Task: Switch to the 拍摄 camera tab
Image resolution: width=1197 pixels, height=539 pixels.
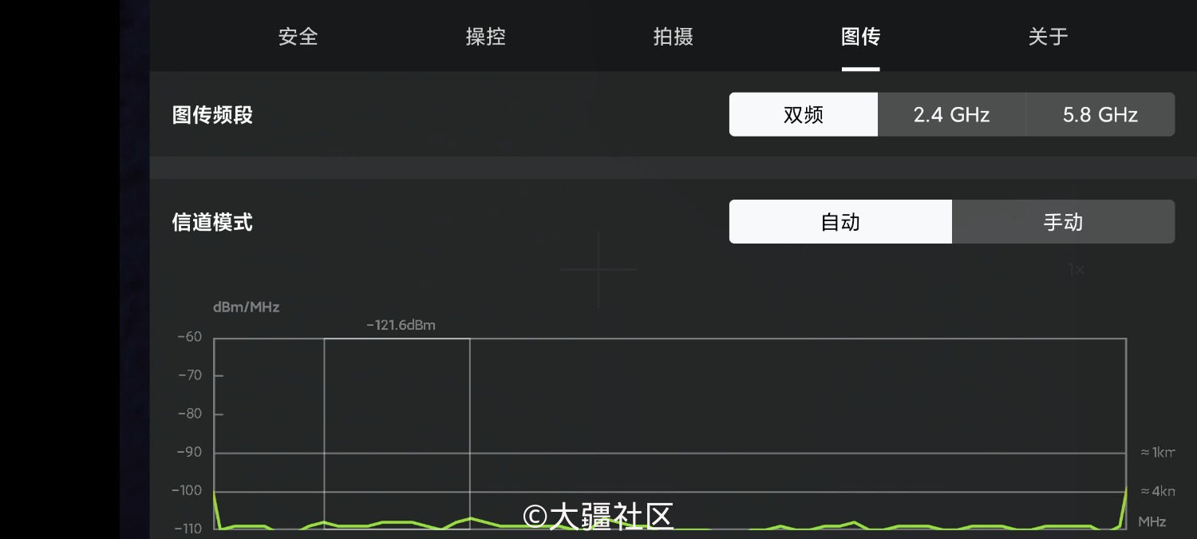Action: (674, 37)
